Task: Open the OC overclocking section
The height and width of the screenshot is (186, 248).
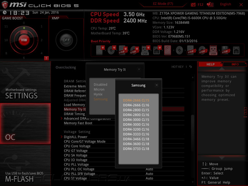Action: coord(25,124)
